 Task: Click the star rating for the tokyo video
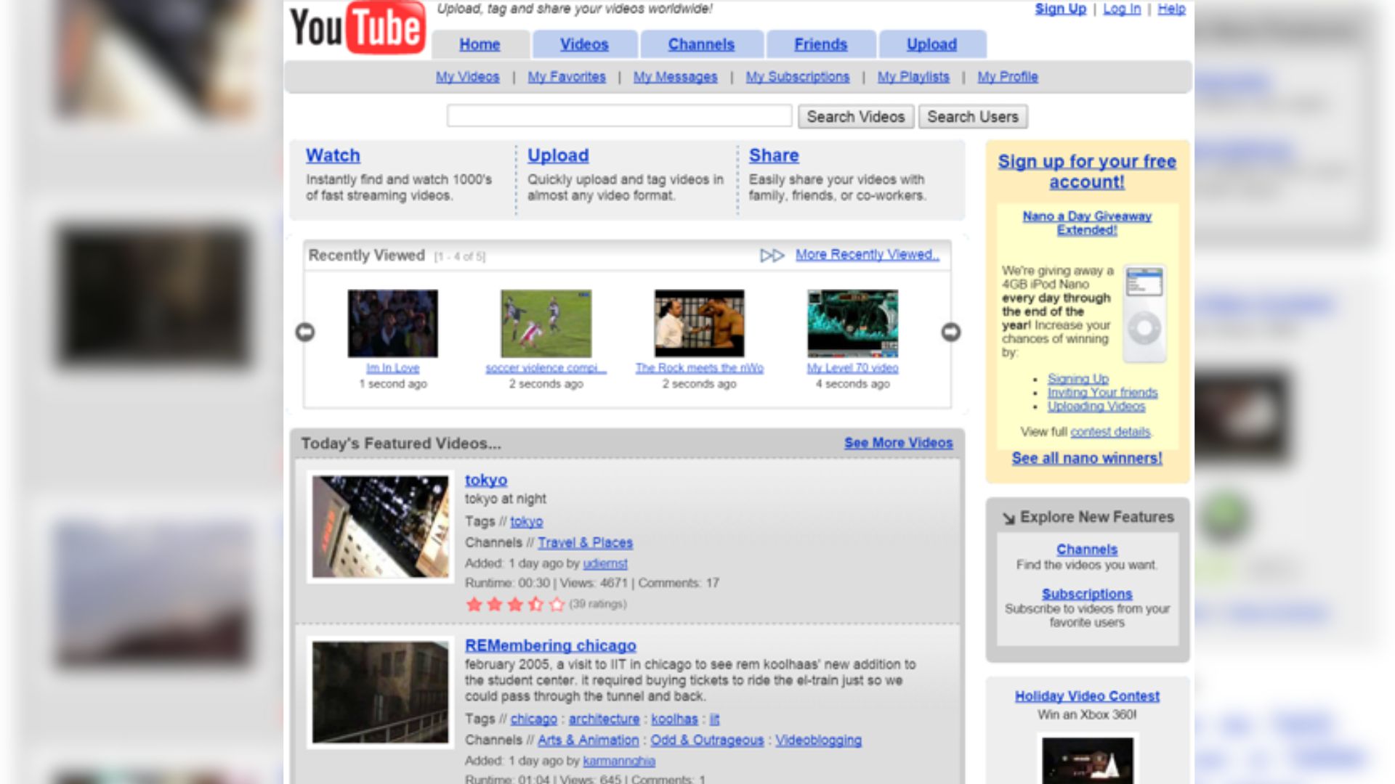[x=515, y=604]
